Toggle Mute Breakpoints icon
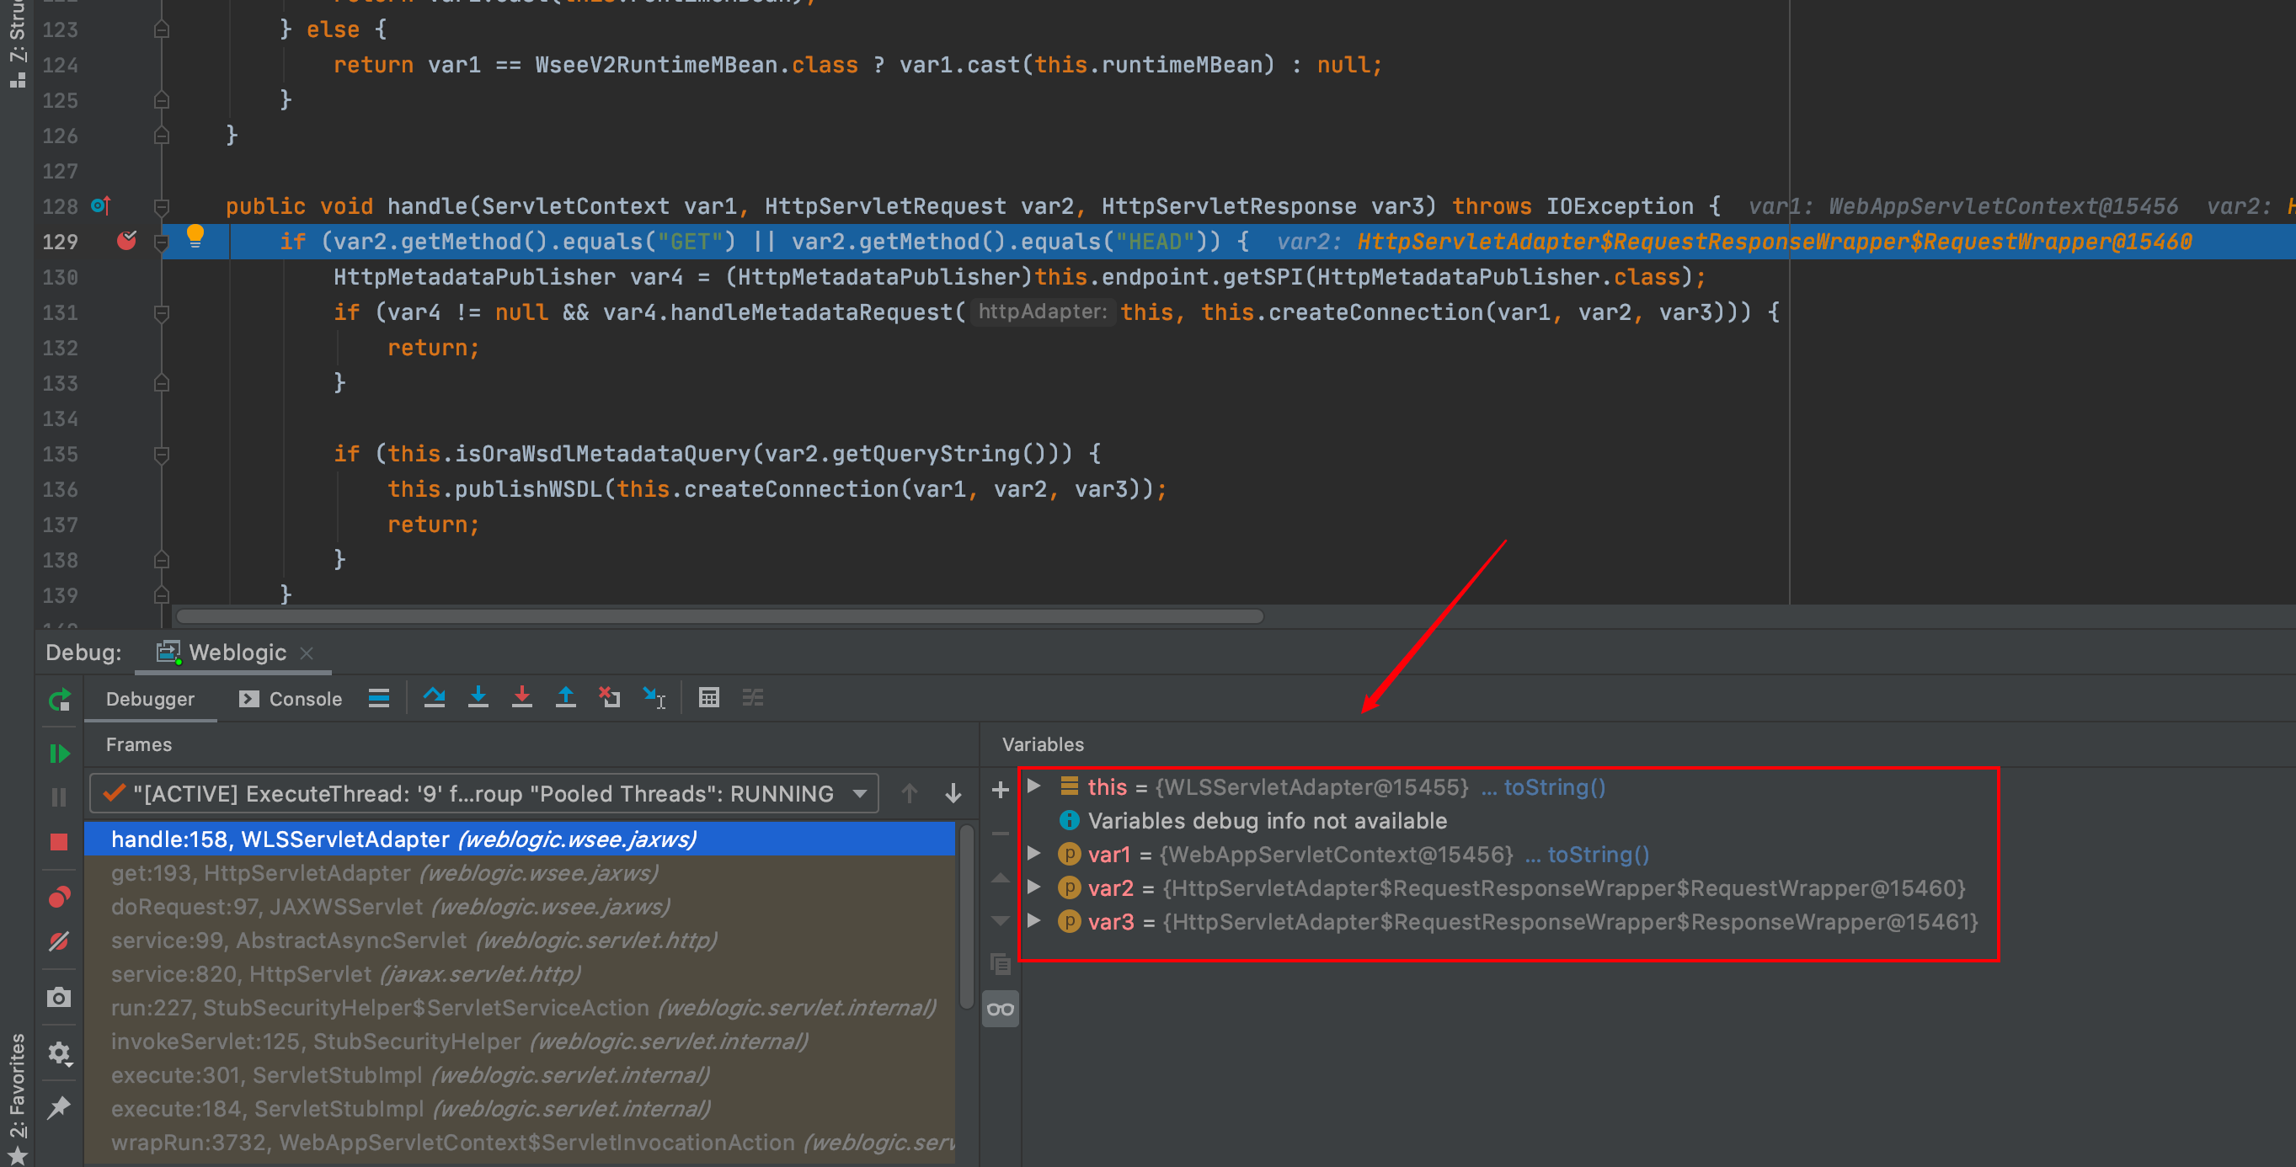 59,941
